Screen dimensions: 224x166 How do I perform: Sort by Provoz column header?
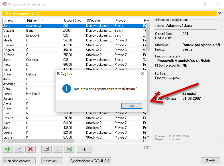[x=128, y=21]
